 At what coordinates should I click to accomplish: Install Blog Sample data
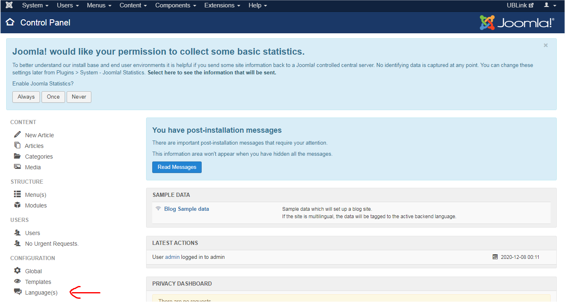[x=186, y=209]
